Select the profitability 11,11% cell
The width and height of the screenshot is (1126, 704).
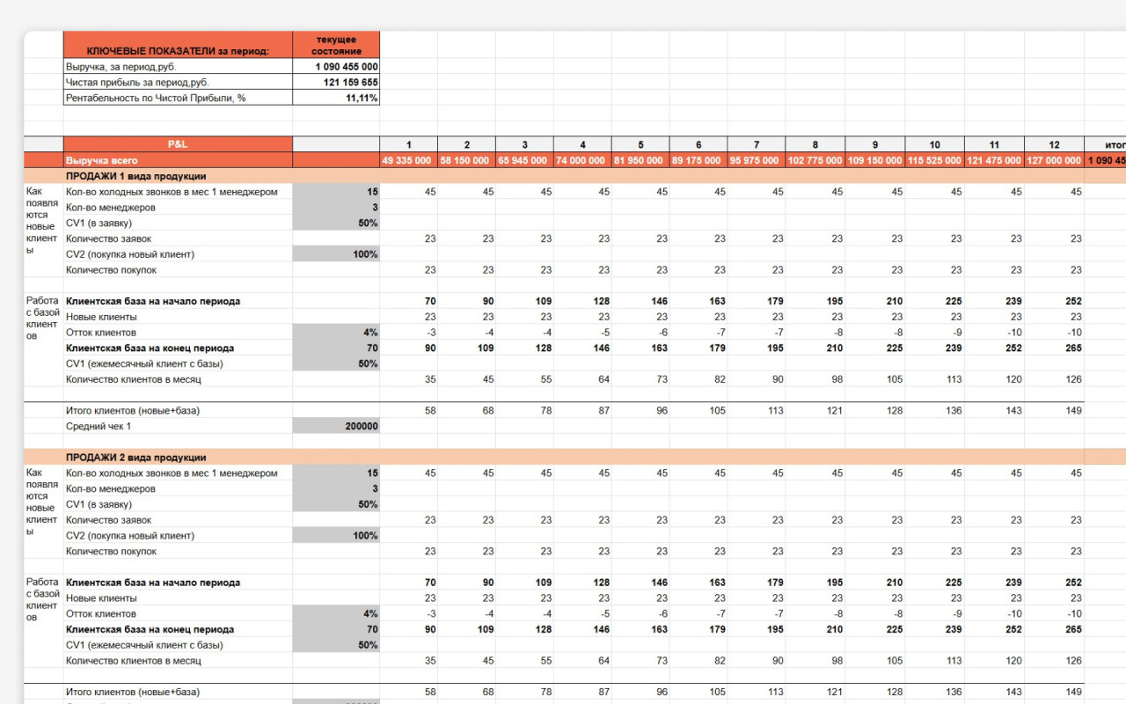click(x=336, y=99)
